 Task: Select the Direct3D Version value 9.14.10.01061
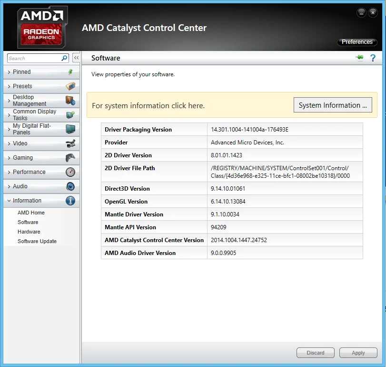(228, 189)
